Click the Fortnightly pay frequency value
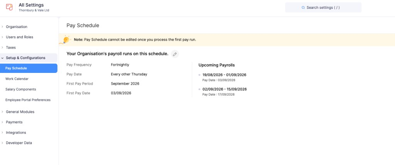 coord(120,65)
